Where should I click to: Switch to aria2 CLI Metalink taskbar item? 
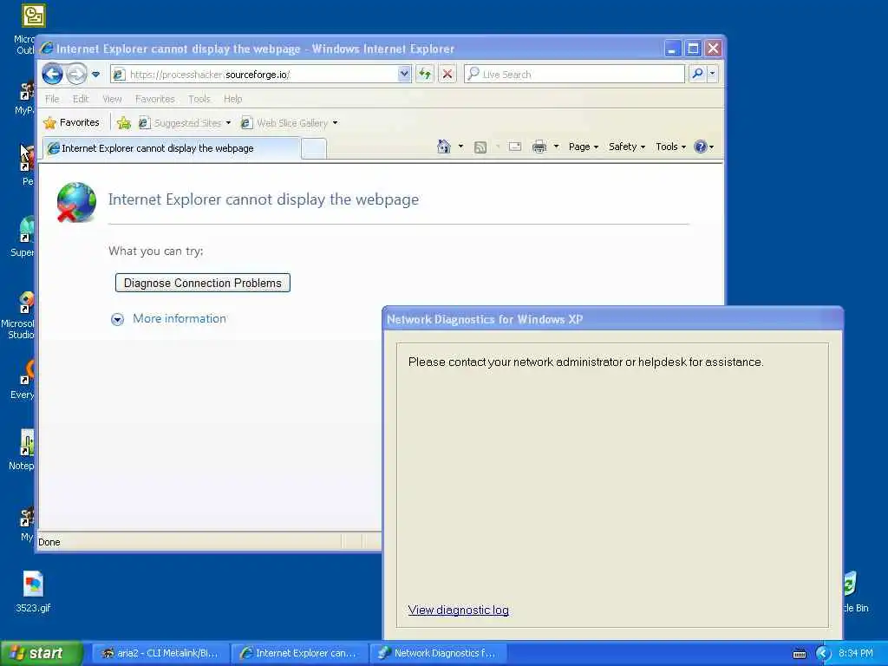tap(160, 653)
